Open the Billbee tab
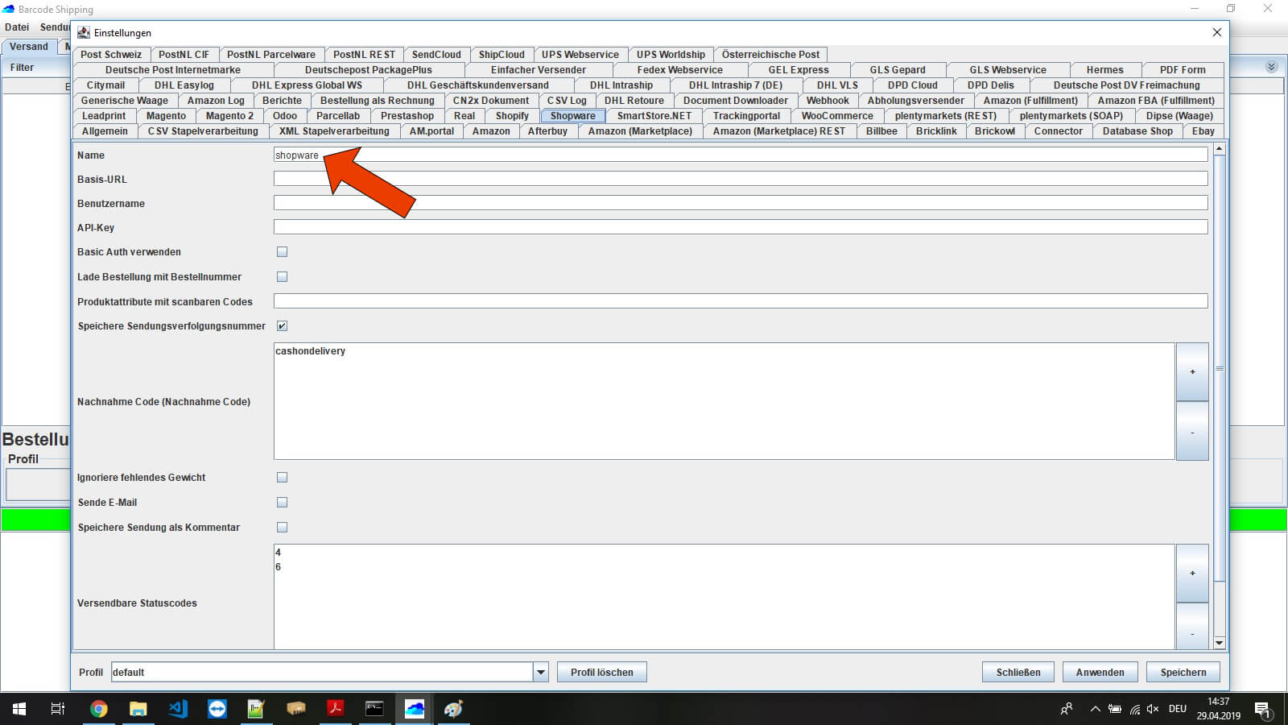 881,131
